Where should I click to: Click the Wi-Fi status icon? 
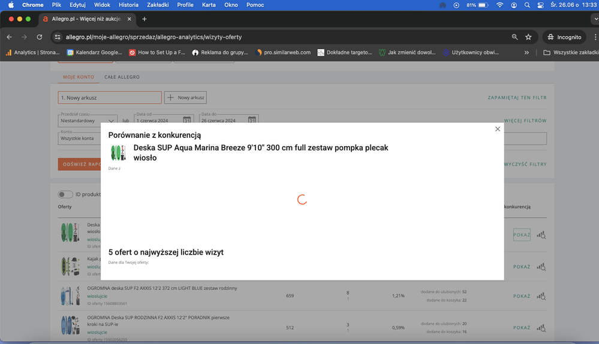point(499,5)
